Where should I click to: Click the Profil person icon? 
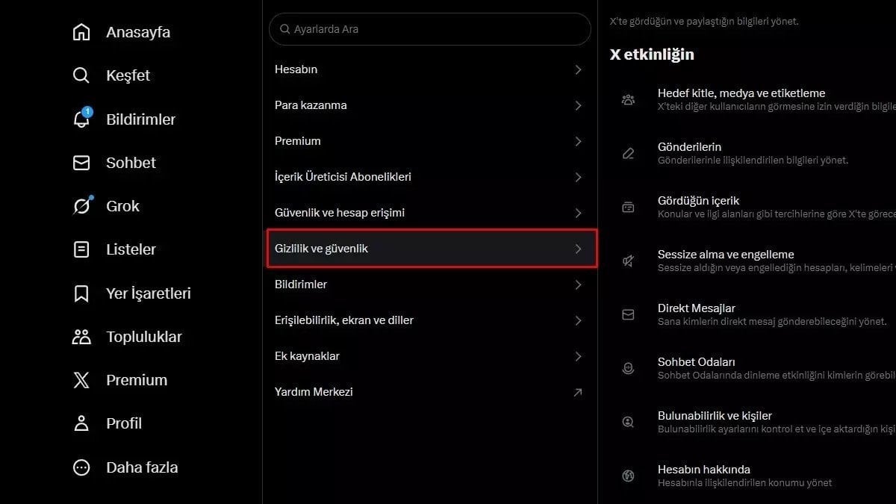(x=81, y=423)
